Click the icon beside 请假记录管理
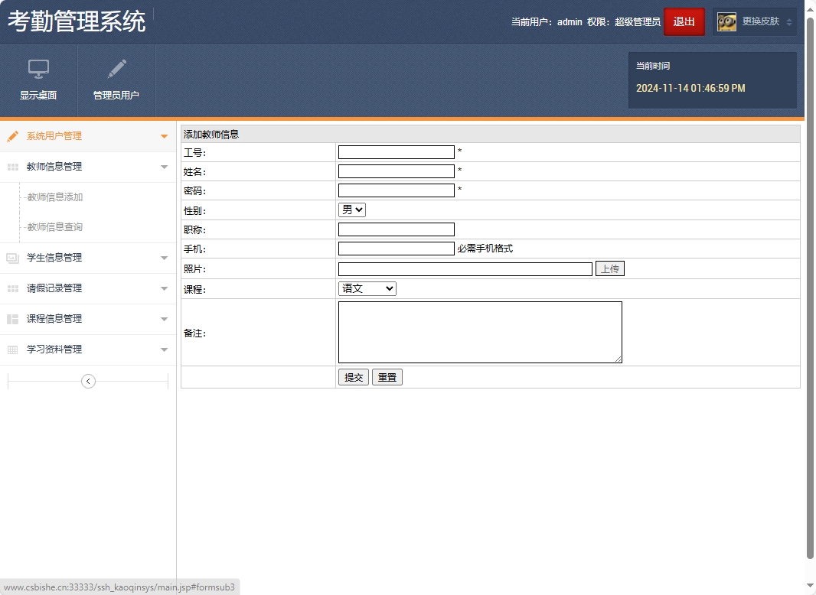 click(x=11, y=288)
